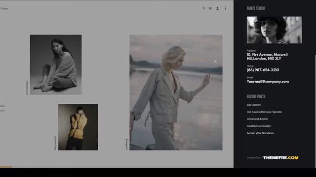Click the About Studio portrait image
The height and width of the screenshot is (177, 316).
coord(275,30)
